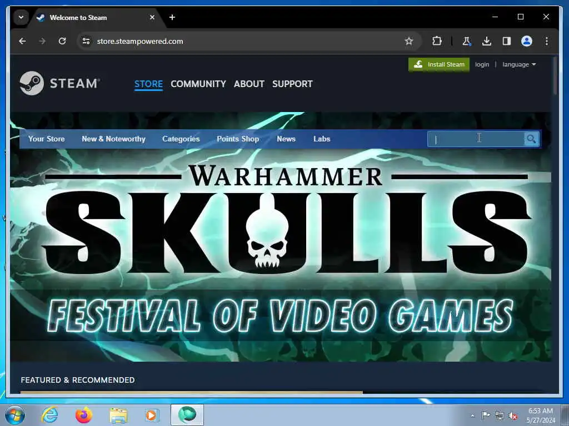The height and width of the screenshot is (426, 569).
Task: Open Action Center flag icon
Action: (486, 415)
